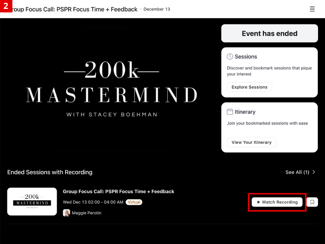The height and width of the screenshot is (244, 325).
Task: Open the session title "Group Focus Call: PSPR Focus Time + Feedback" in the list
Action: [x=119, y=192]
